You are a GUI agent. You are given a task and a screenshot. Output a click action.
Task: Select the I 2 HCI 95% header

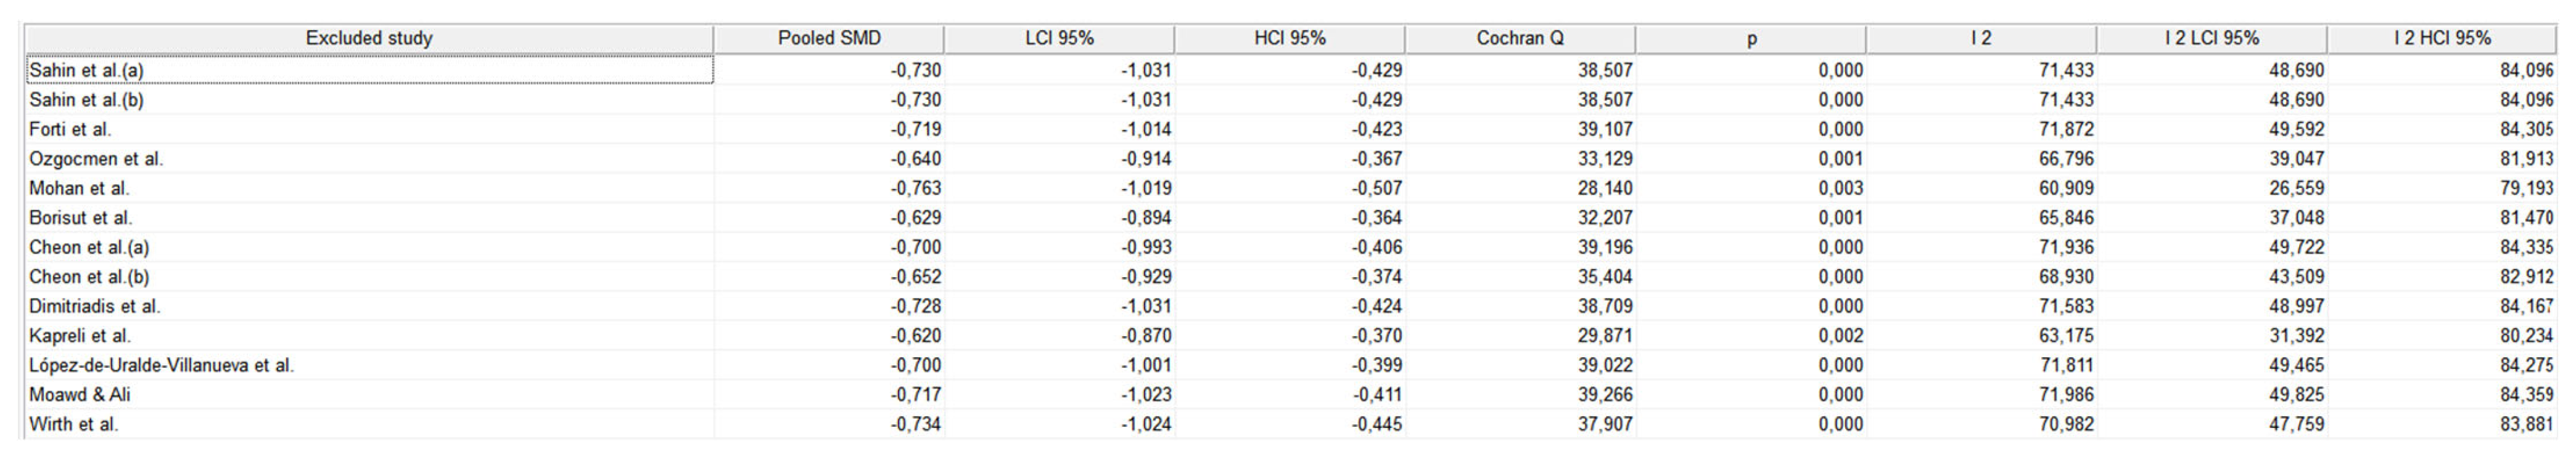(x=2441, y=38)
